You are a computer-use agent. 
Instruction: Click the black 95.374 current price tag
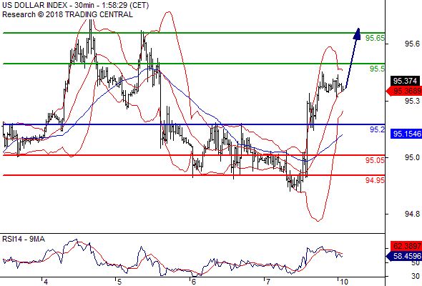pyautogui.click(x=405, y=81)
